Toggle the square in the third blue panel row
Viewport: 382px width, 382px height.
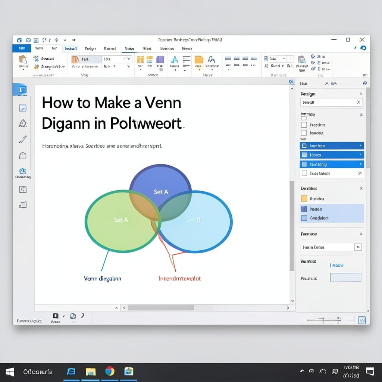click(x=304, y=164)
